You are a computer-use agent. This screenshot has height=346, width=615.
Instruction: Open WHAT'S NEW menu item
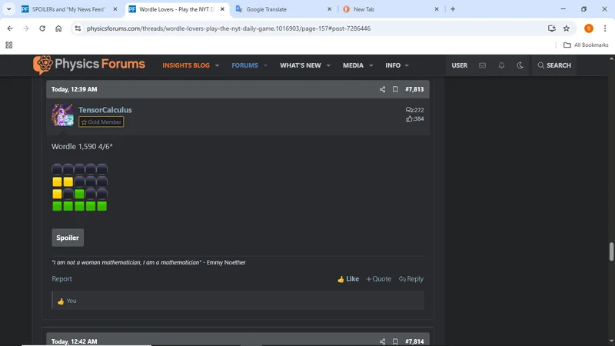301,65
